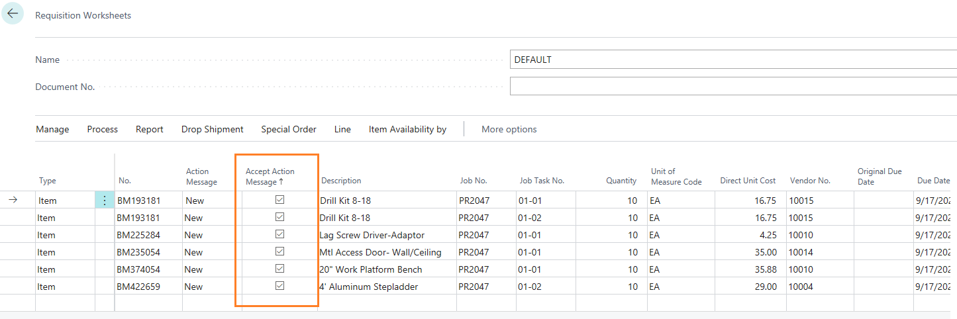Sort by Accept Action Message column header
Image resolution: width=957 pixels, height=319 pixels.
270,176
